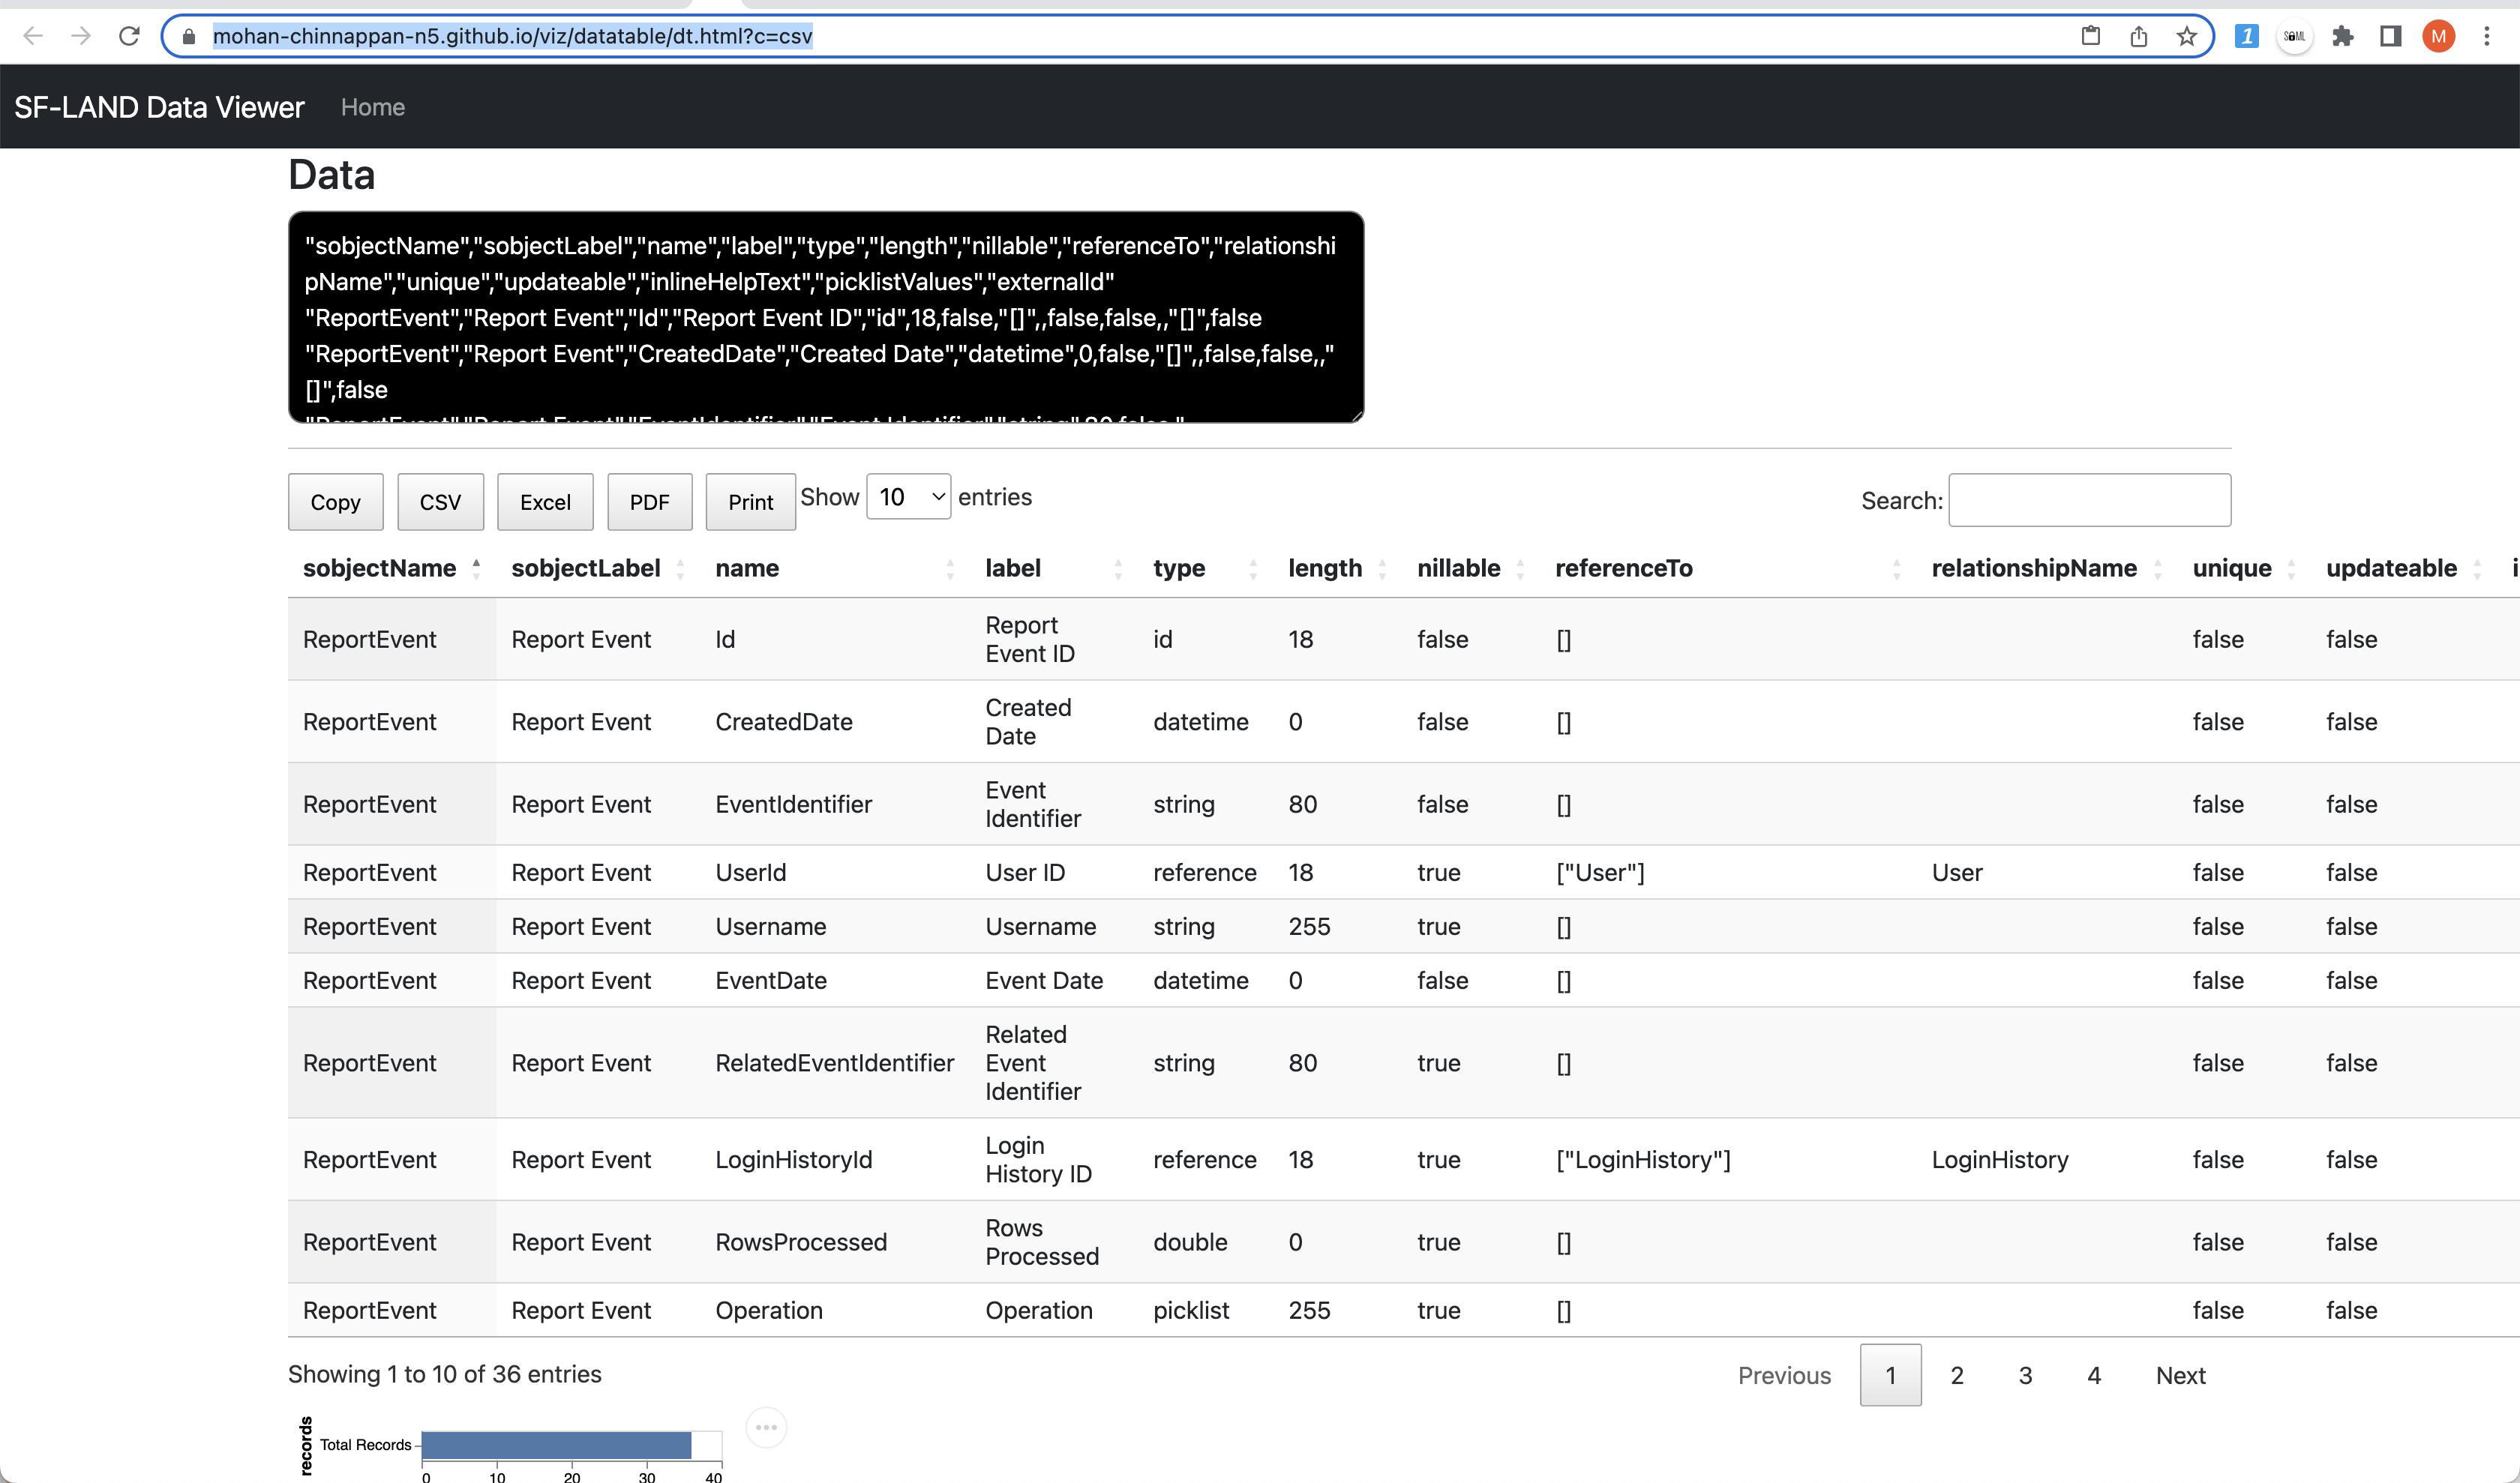Sort by name column
The image size is (2520, 1483).
click(x=834, y=568)
